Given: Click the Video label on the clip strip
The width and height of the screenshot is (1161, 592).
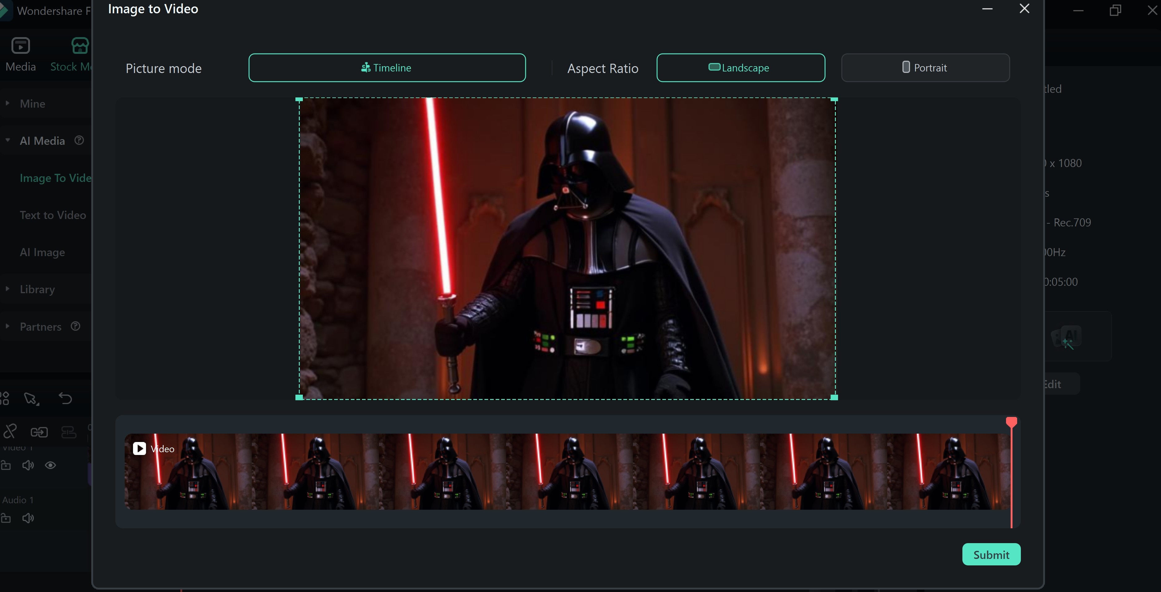Looking at the screenshot, I should (162, 449).
